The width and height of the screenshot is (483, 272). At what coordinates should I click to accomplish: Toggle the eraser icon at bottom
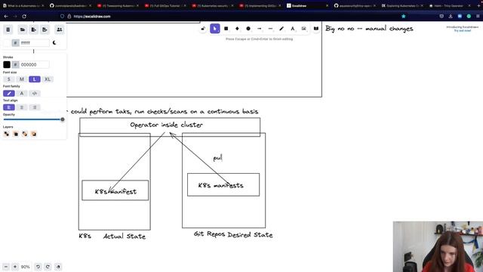[x=58, y=267]
